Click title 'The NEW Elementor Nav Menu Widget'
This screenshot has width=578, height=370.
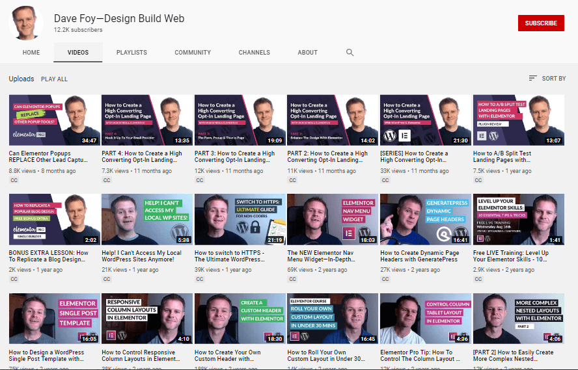click(322, 256)
